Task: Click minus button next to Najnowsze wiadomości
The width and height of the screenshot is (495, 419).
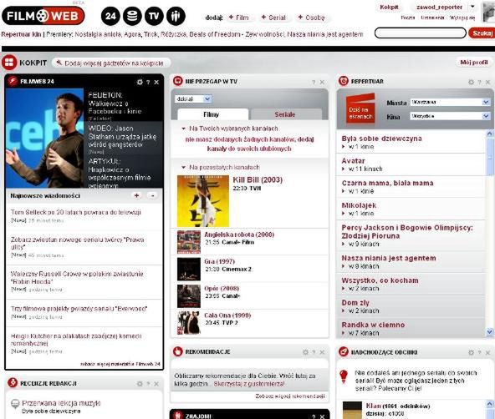Action: pyautogui.click(x=152, y=195)
